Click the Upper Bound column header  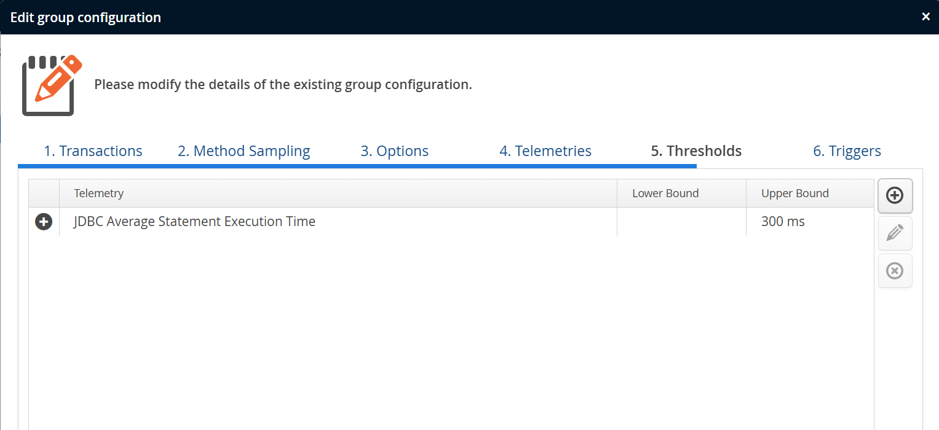[794, 193]
